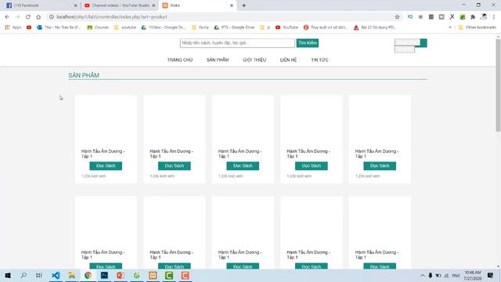Go back with the browser back arrow

(x=7, y=17)
